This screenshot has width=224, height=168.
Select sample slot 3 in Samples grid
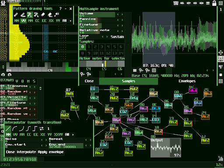pos(101,47)
